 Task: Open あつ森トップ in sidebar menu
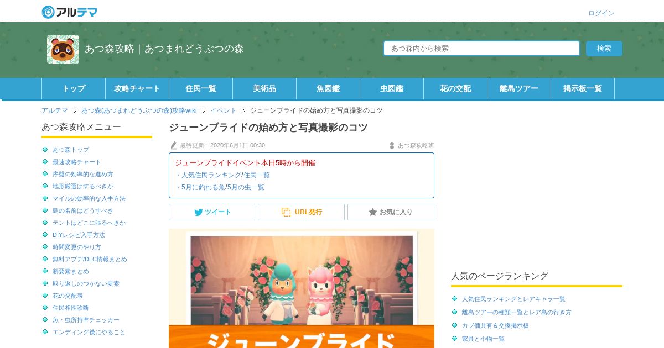tap(71, 150)
